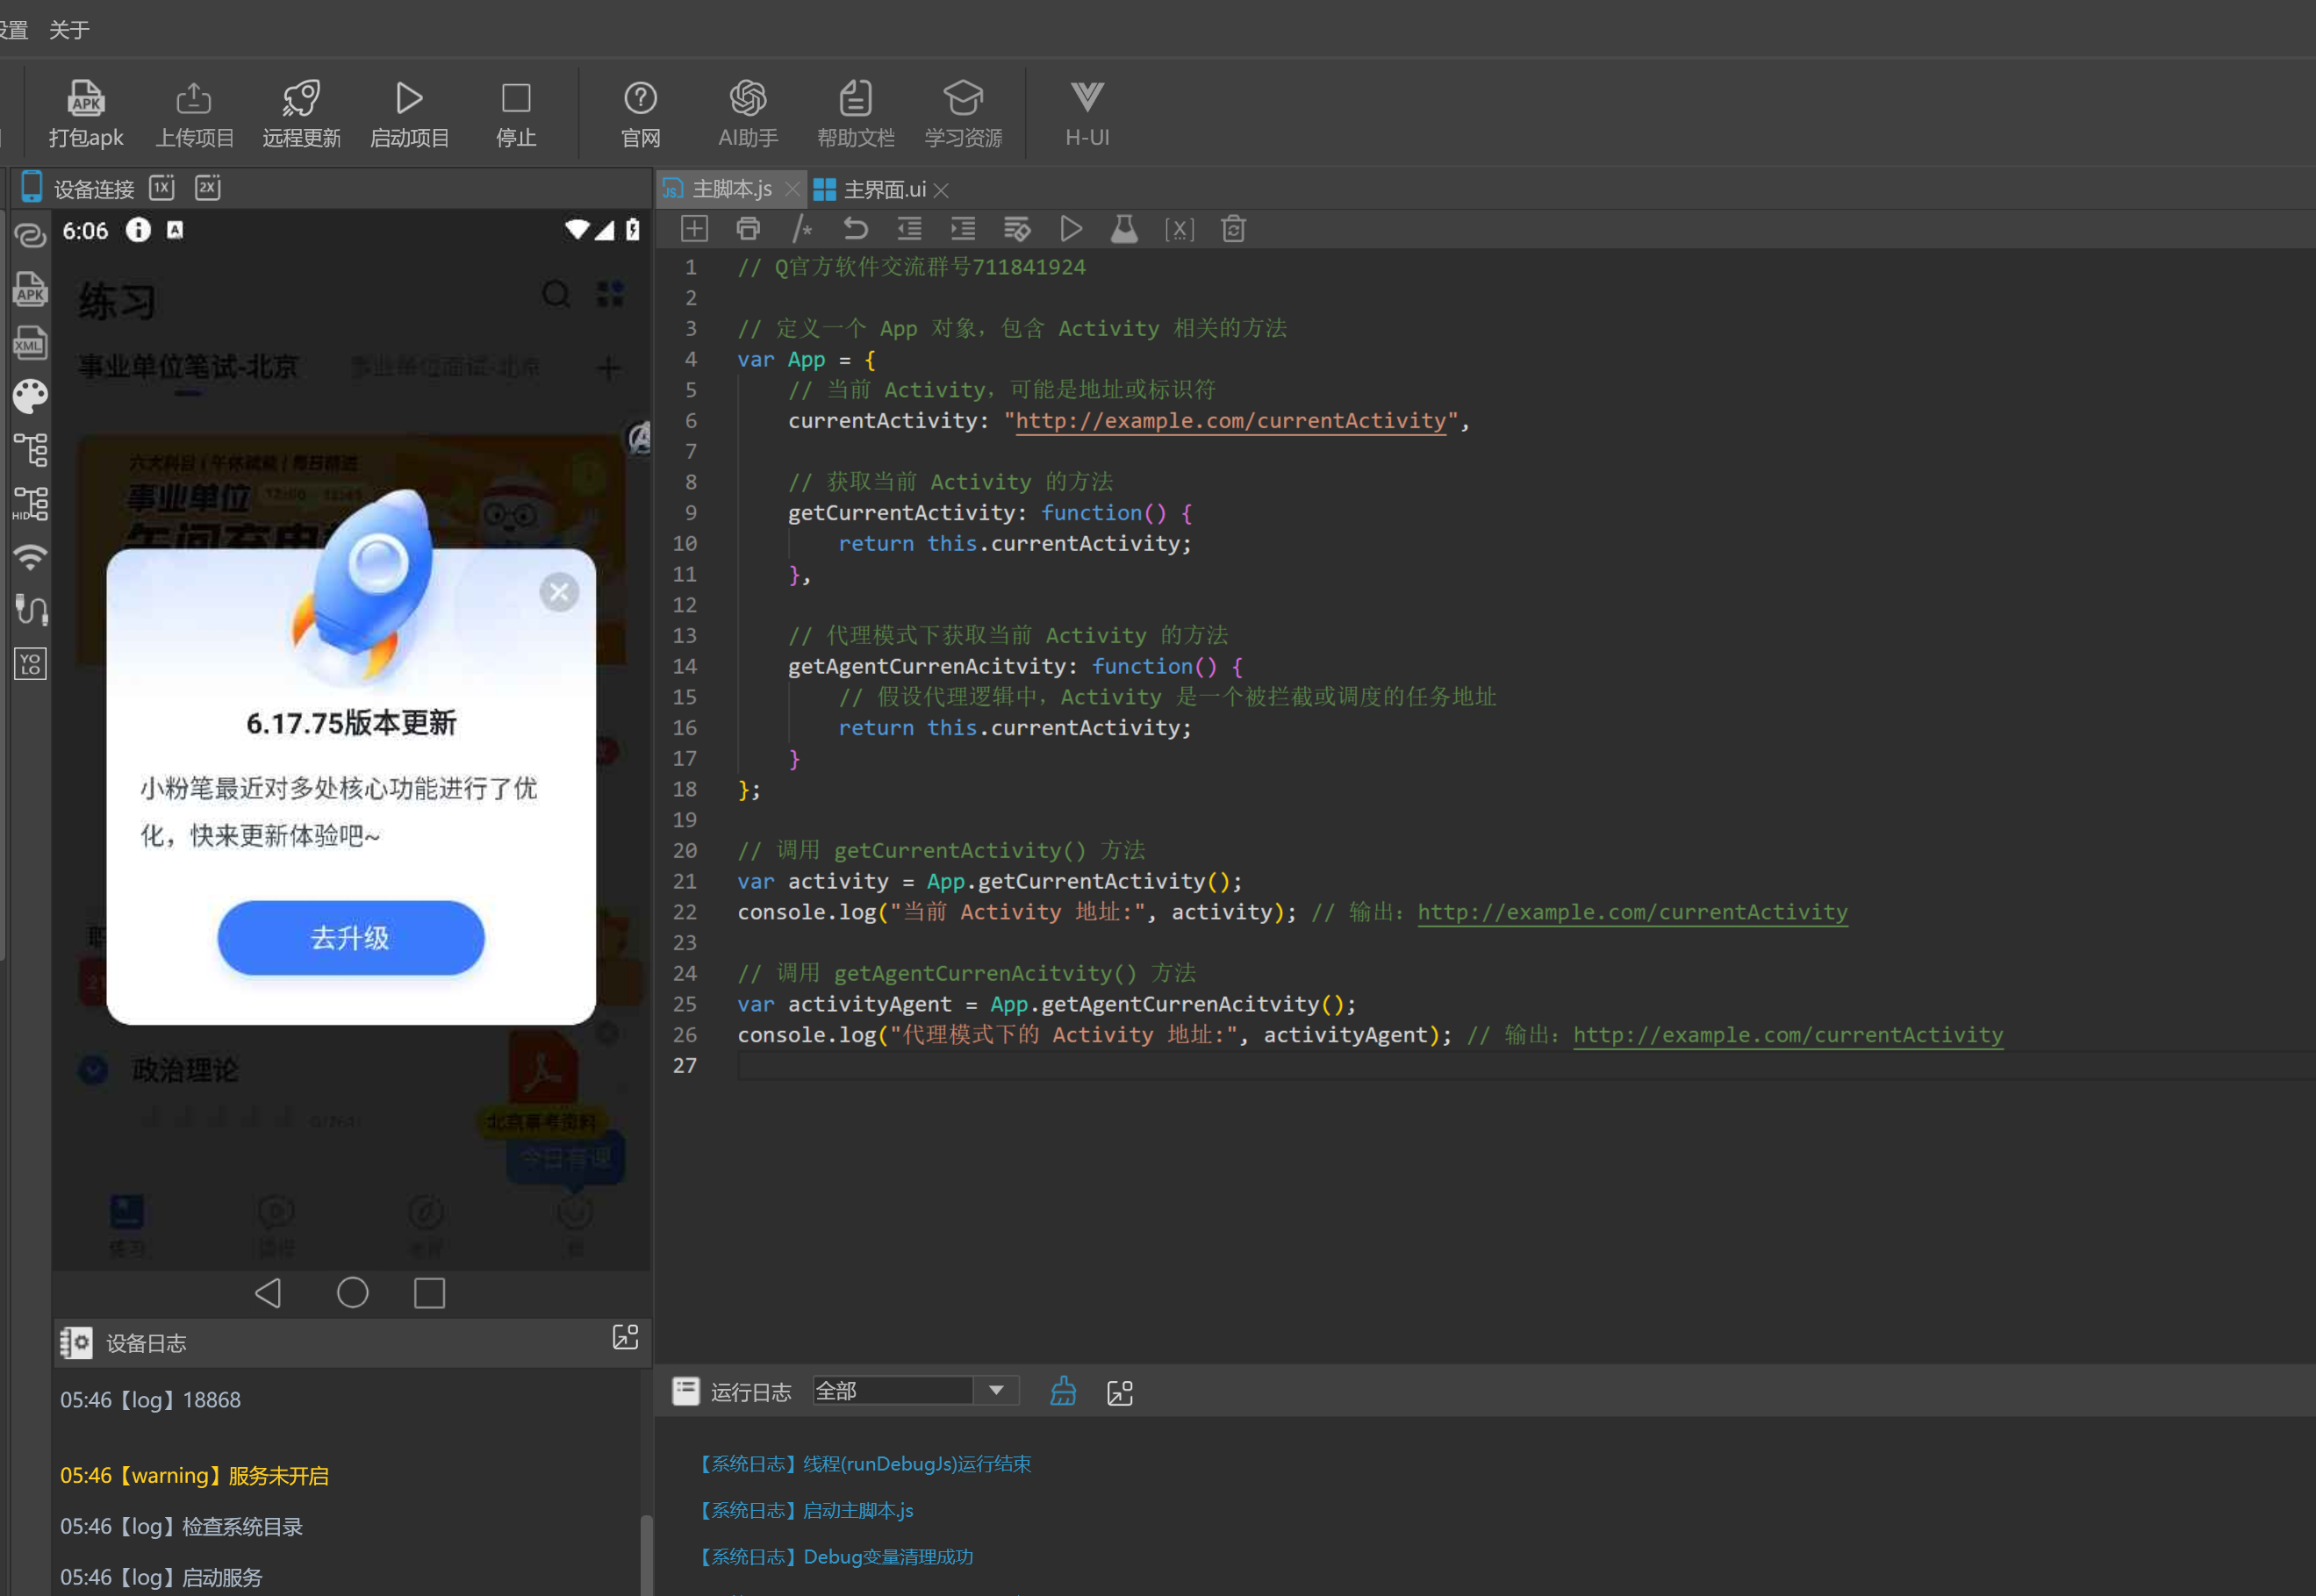The width and height of the screenshot is (2316, 1596).
Task: Switch to the 主脚本.js tab
Action: [x=731, y=189]
